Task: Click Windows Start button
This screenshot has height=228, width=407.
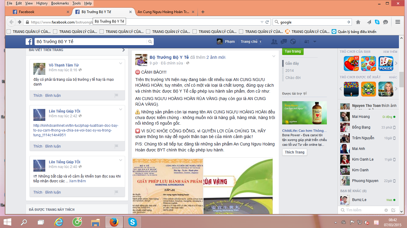Action: (x=7, y=222)
